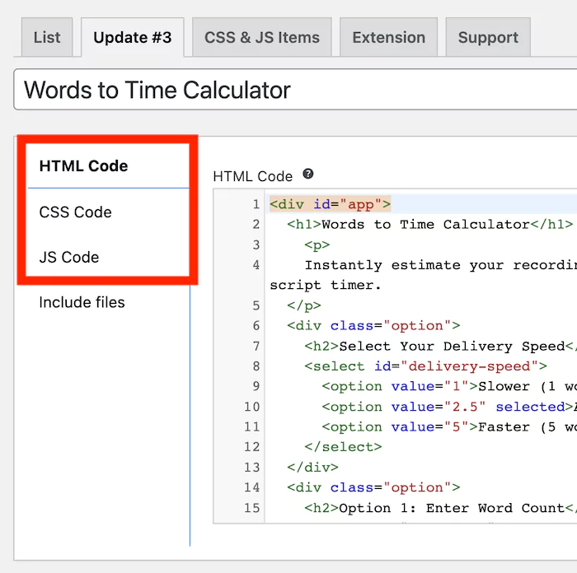Show the Include files section

[82, 303]
